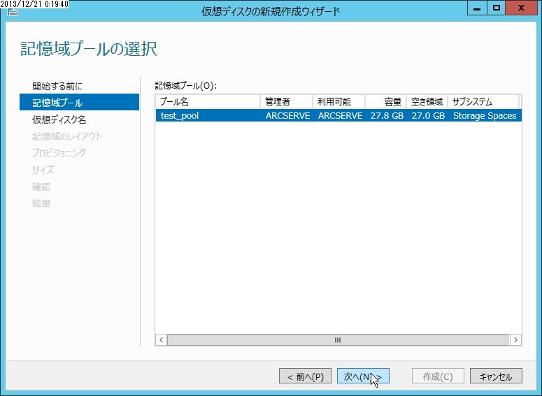Sort by 管理者 column header
Viewport: 542px width, 396px height.
click(x=286, y=101)
